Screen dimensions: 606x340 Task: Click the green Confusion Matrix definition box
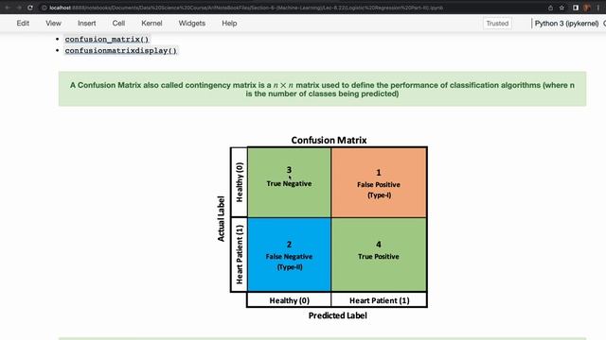pos(322,89)
